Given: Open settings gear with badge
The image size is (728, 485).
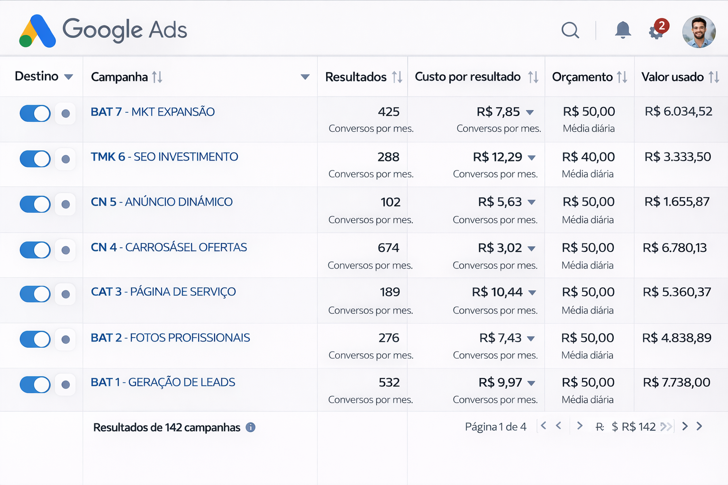Looking at the screenshot, I should [x=656, y=31].
